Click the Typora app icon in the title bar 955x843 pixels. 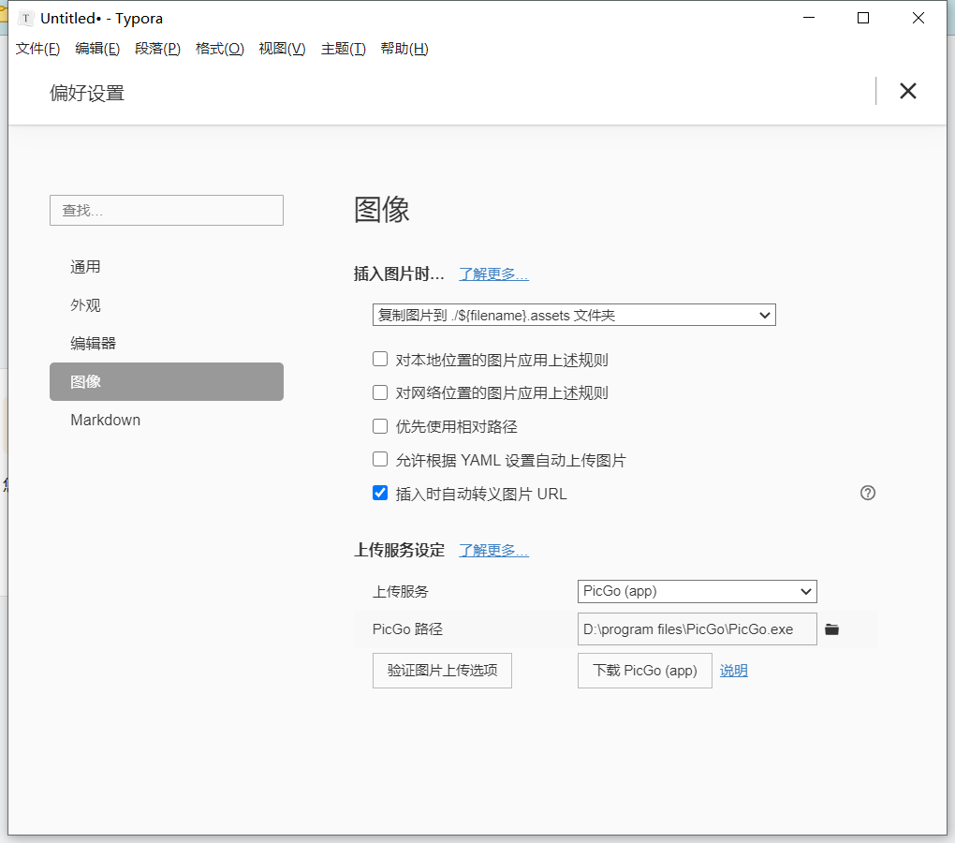click(x=25, y=19)
